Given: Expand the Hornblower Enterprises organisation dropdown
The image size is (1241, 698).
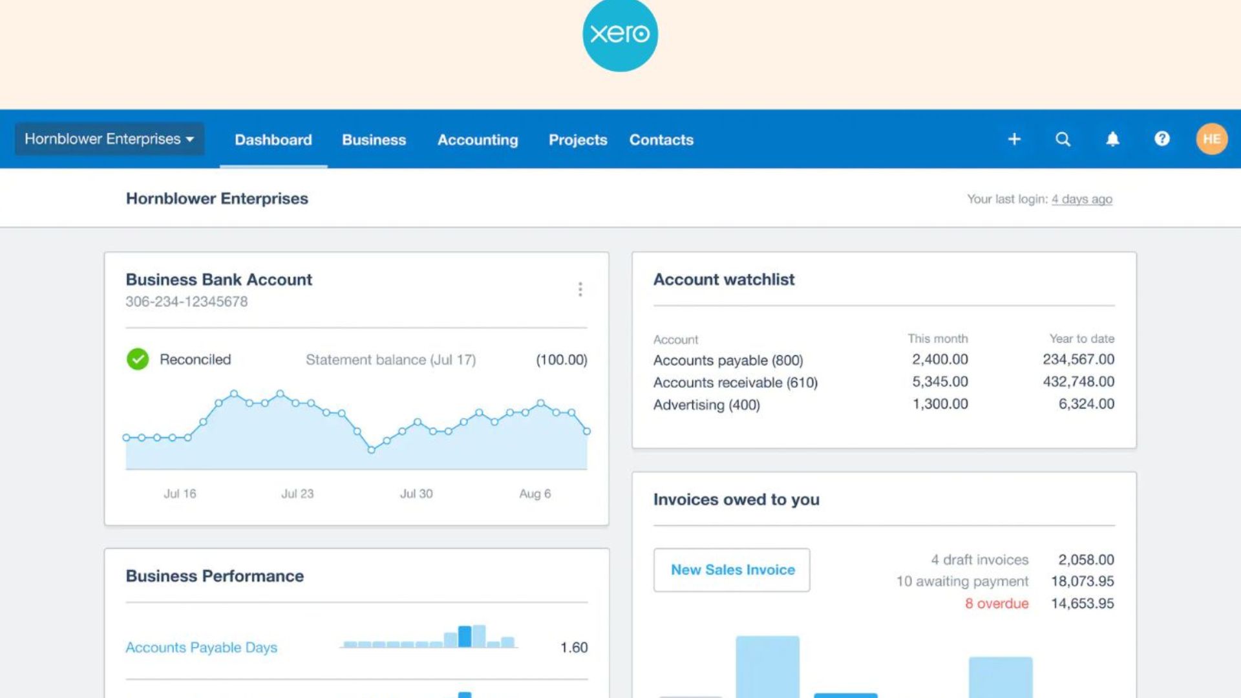Looking at the screenshot, I should tap(109, 139).
